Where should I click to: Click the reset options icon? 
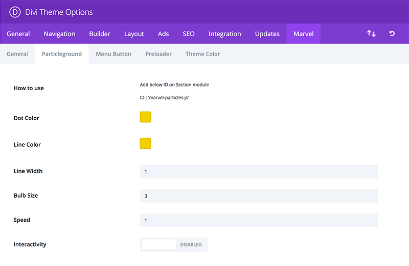392,34
